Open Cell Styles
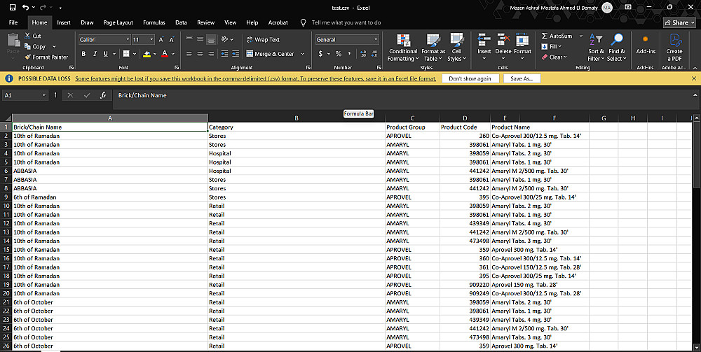This screenshot has width=701, height=352. tap(456, 48)
